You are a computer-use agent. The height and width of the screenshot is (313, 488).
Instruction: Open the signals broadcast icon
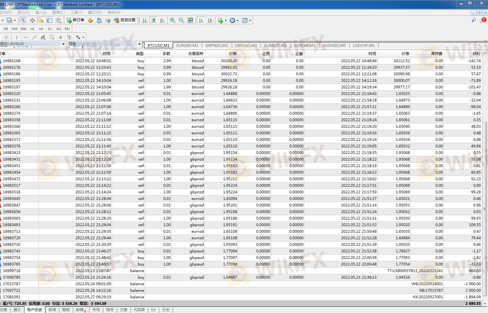tap(108, 20)
